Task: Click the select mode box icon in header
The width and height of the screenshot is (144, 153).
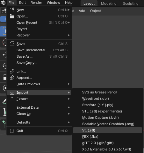Action: pos(3,19)
